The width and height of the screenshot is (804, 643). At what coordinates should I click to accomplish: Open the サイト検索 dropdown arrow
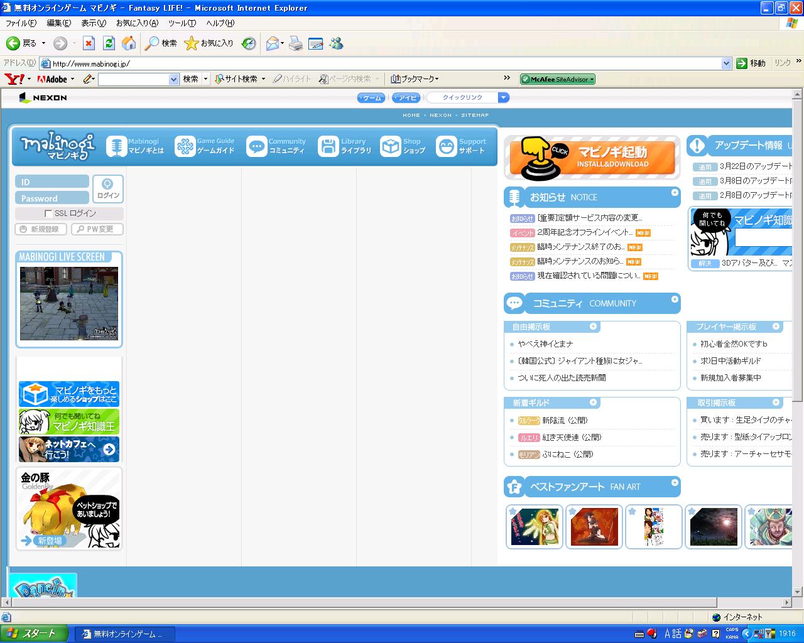coord(263,79)
